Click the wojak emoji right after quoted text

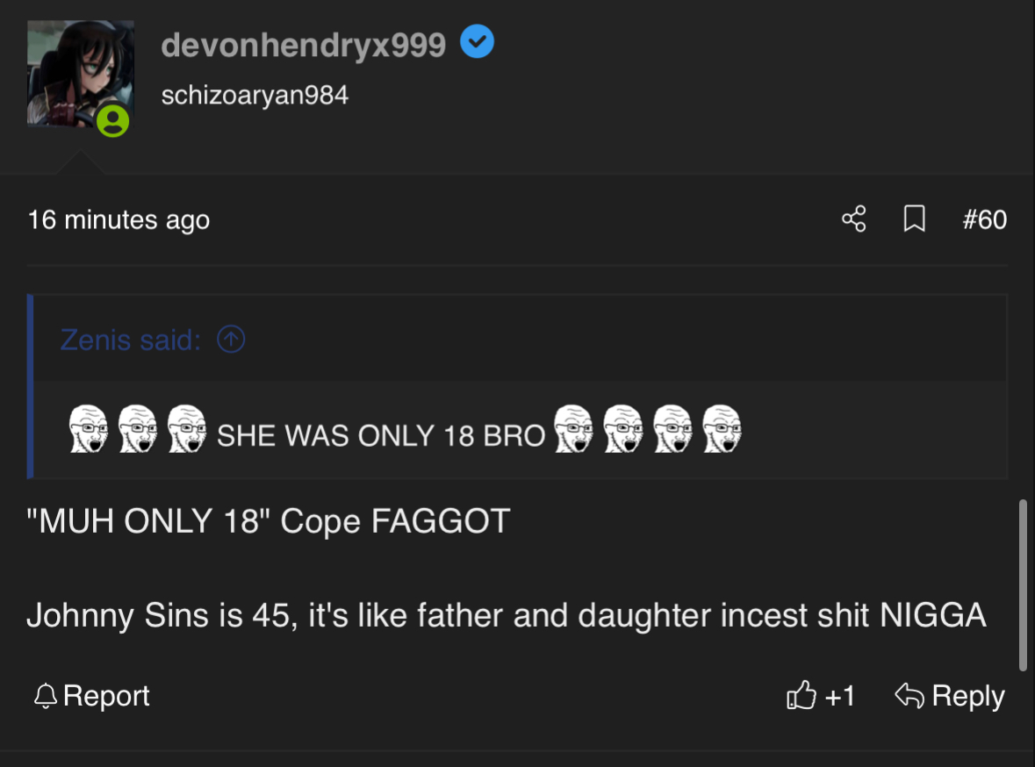(x=574, y=429)
